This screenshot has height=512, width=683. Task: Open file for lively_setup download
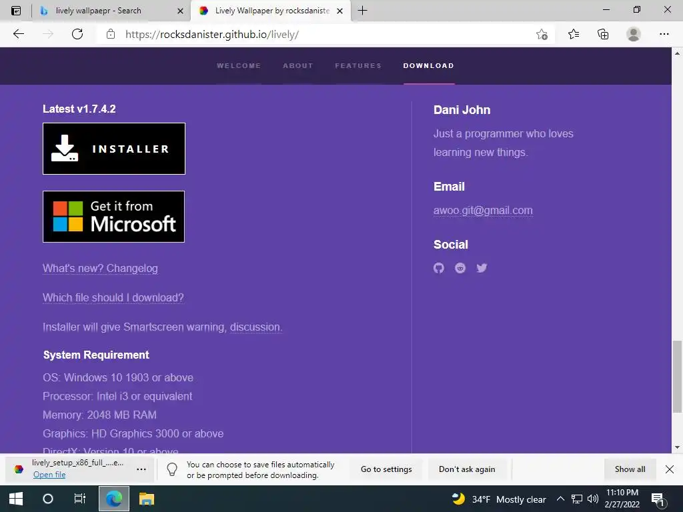point(49,475)
